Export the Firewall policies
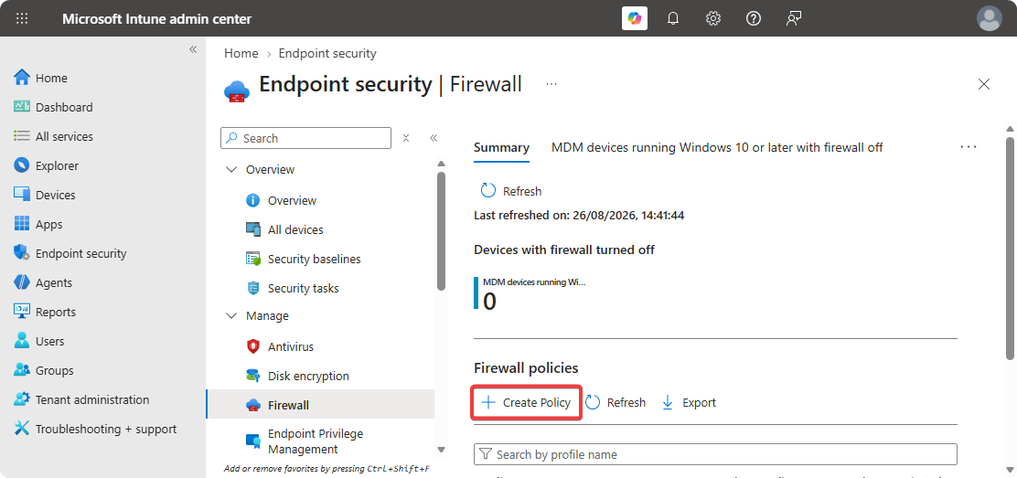 688,403
